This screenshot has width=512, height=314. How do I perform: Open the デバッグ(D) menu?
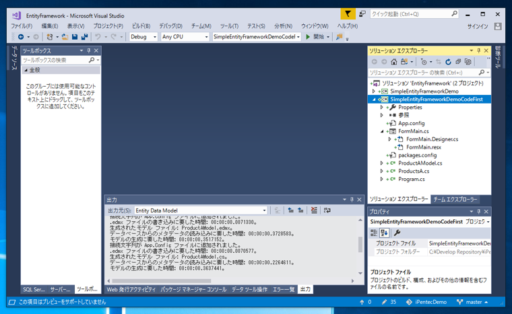pos(170,26)
